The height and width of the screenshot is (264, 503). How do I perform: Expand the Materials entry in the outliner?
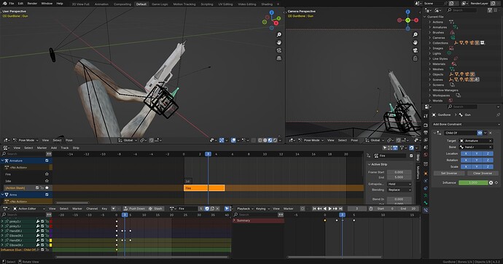point(430,64)
